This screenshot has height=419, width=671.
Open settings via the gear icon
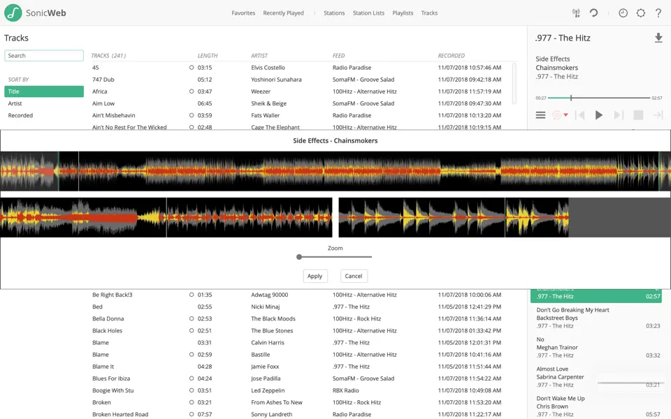641,13
